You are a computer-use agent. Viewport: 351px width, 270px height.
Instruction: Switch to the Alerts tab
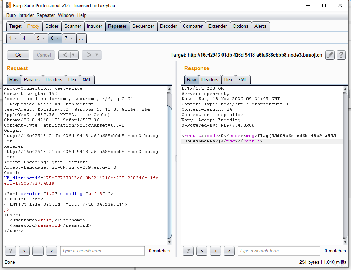tap(260, 26)
